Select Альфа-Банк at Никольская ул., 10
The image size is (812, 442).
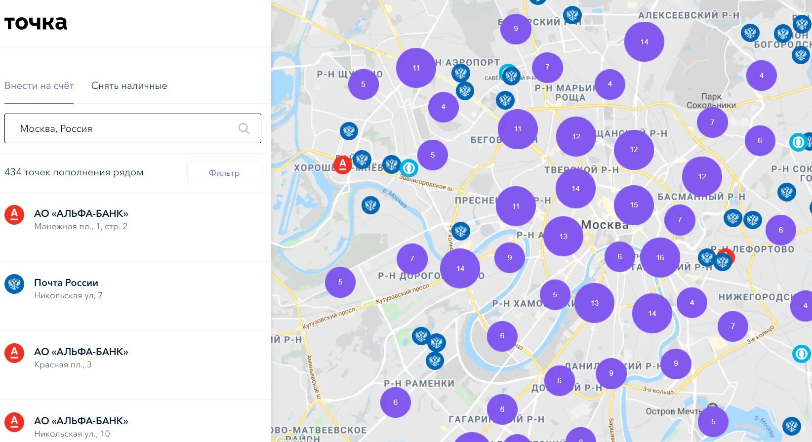(135, 421)
